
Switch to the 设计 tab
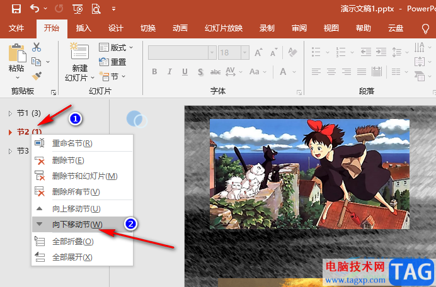(116, 28)
